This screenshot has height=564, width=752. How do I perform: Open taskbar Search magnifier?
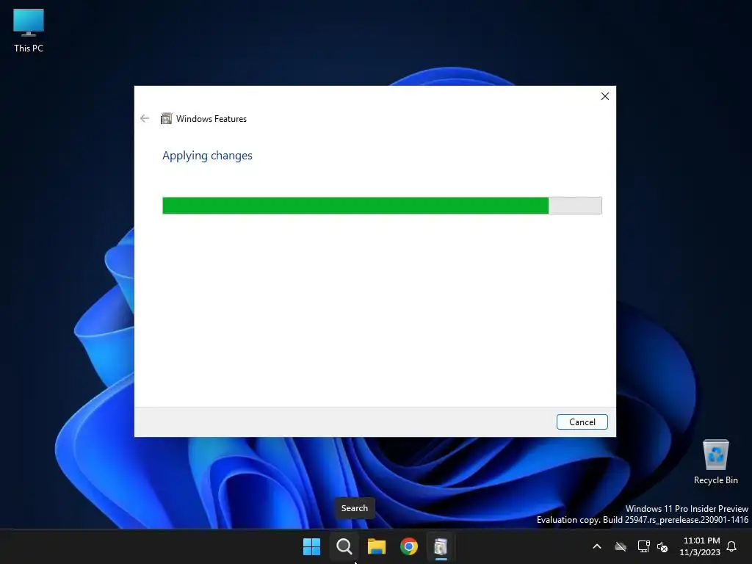click(344, 546)
